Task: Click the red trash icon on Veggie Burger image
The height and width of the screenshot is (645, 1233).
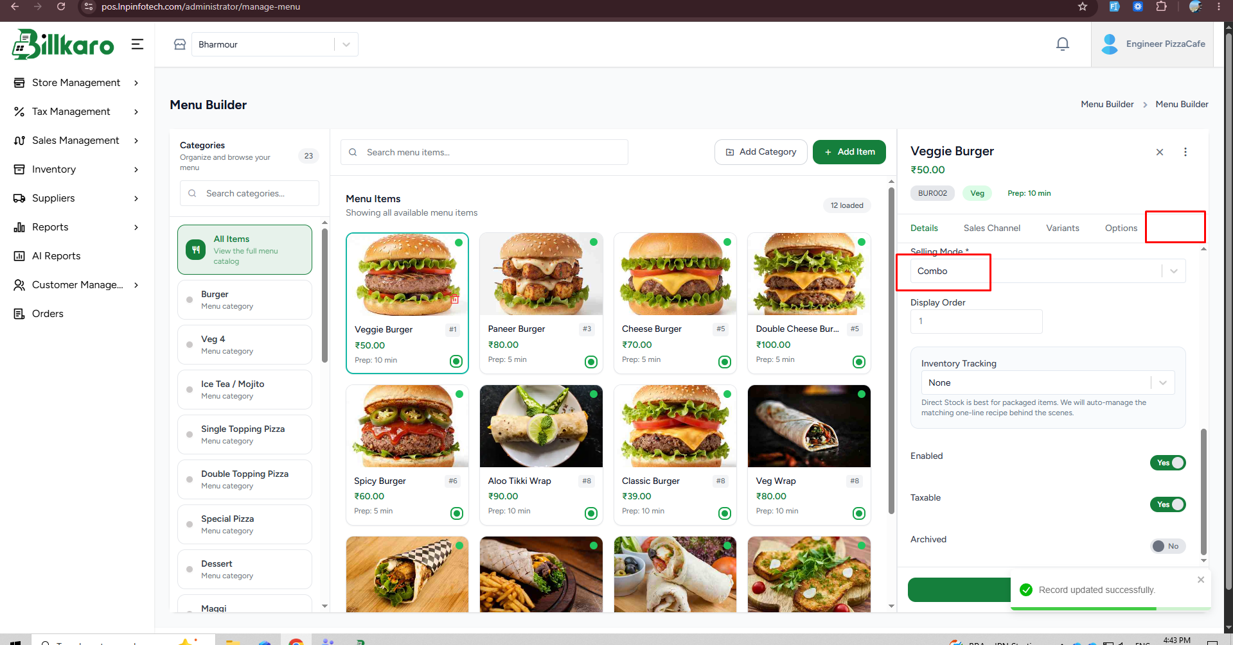Action: point(455,299)
